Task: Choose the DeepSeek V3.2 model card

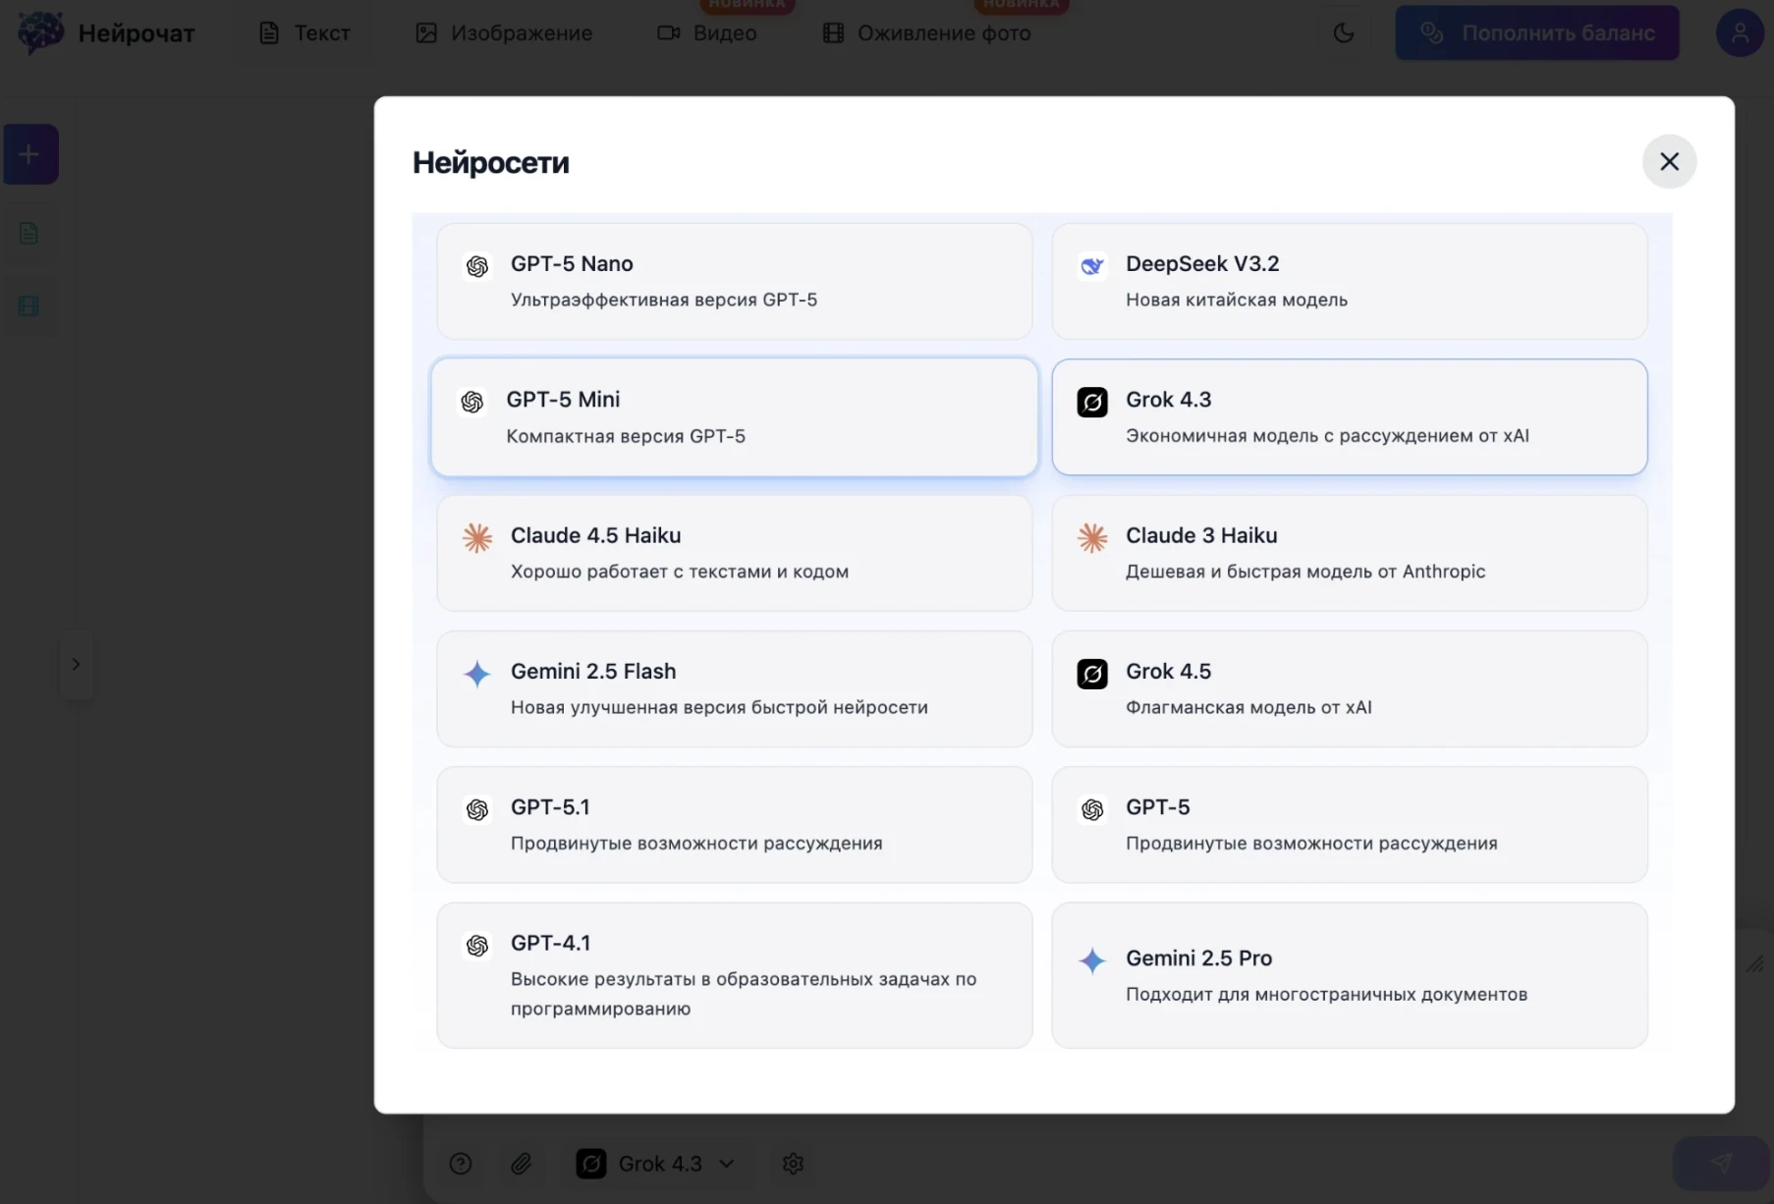Action: [1349, 281]
